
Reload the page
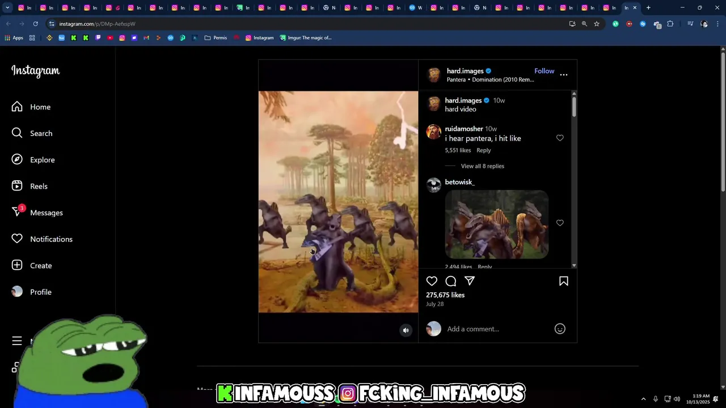[35, 24]
